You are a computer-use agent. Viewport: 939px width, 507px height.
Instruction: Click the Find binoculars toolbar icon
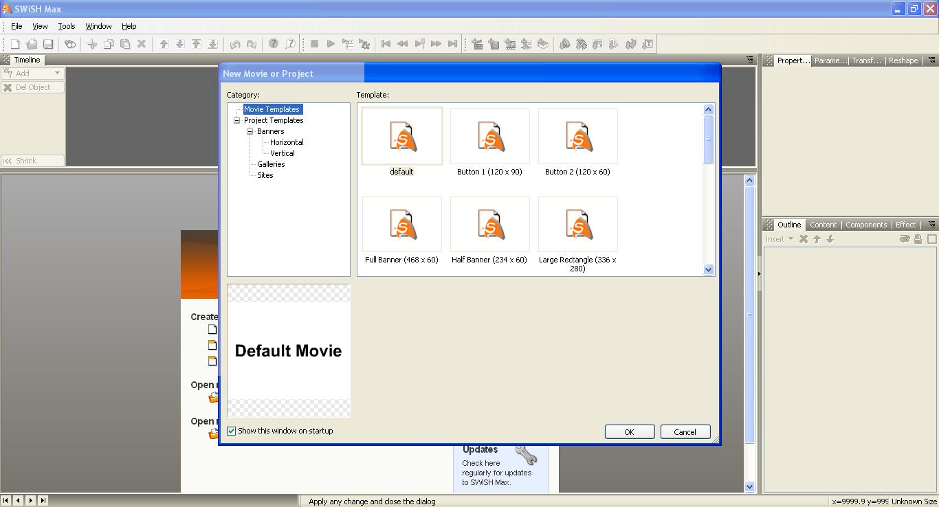pos(70,44)
